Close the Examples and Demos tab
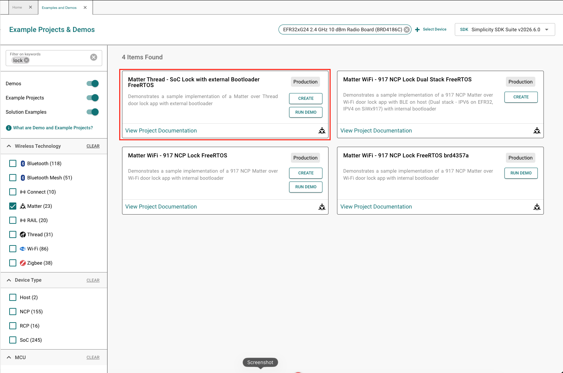563x373 pixels. click(x=85, y=7)
